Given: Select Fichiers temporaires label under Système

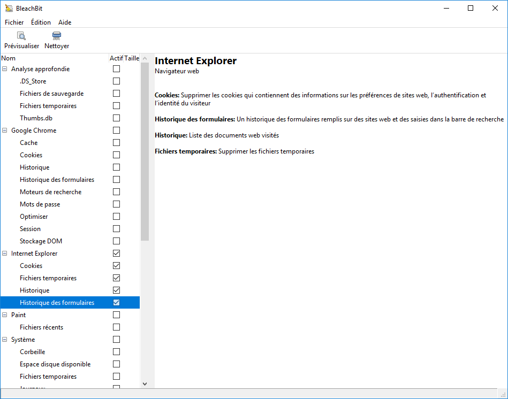Looking at the screenshot, I should tap(48, 377).
